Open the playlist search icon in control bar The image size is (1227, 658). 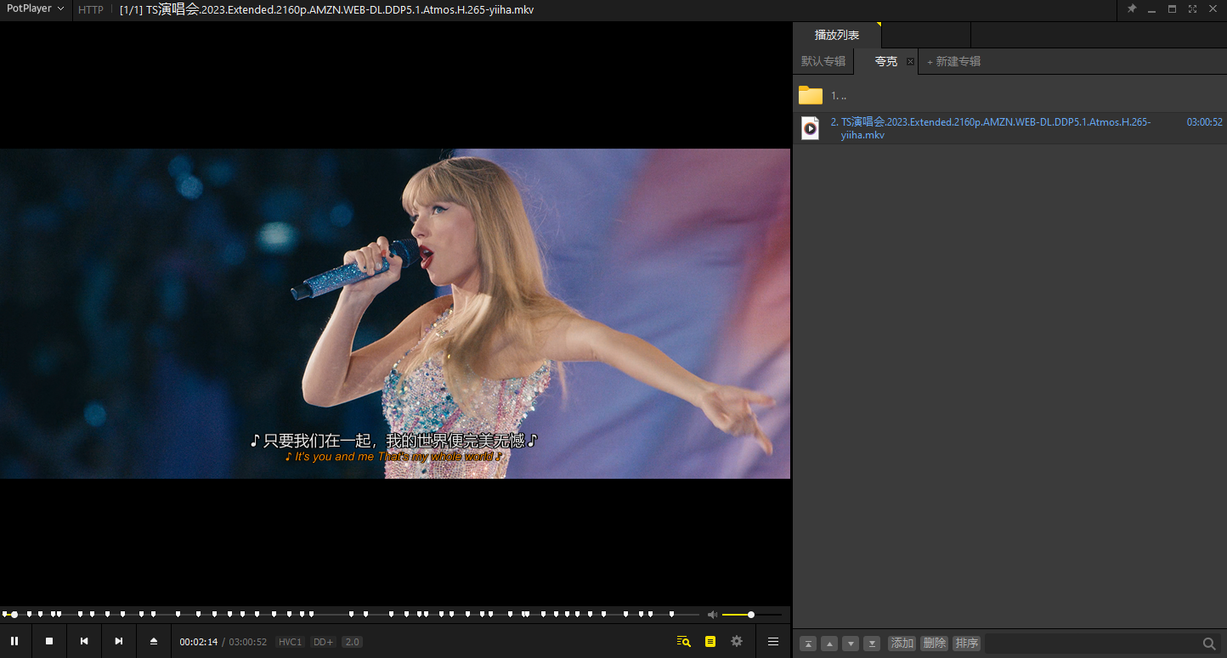pyautogui.click(x=683, y=642)
